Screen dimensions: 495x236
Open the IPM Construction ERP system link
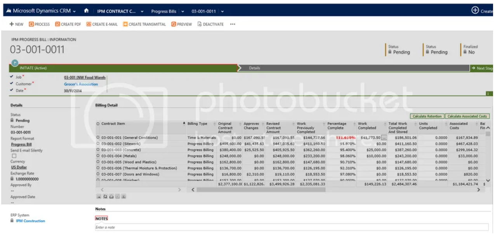[x=30, y=221]
